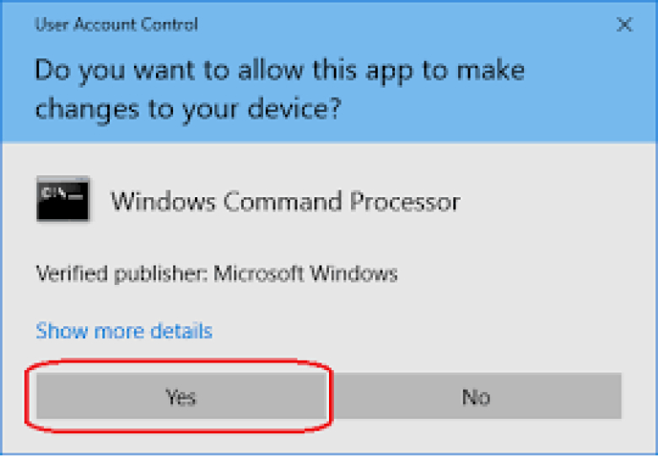Screen dimensions: 658x456
Task: Click the Windows Command Processor app icon
Action: click(x=63, y=199)
